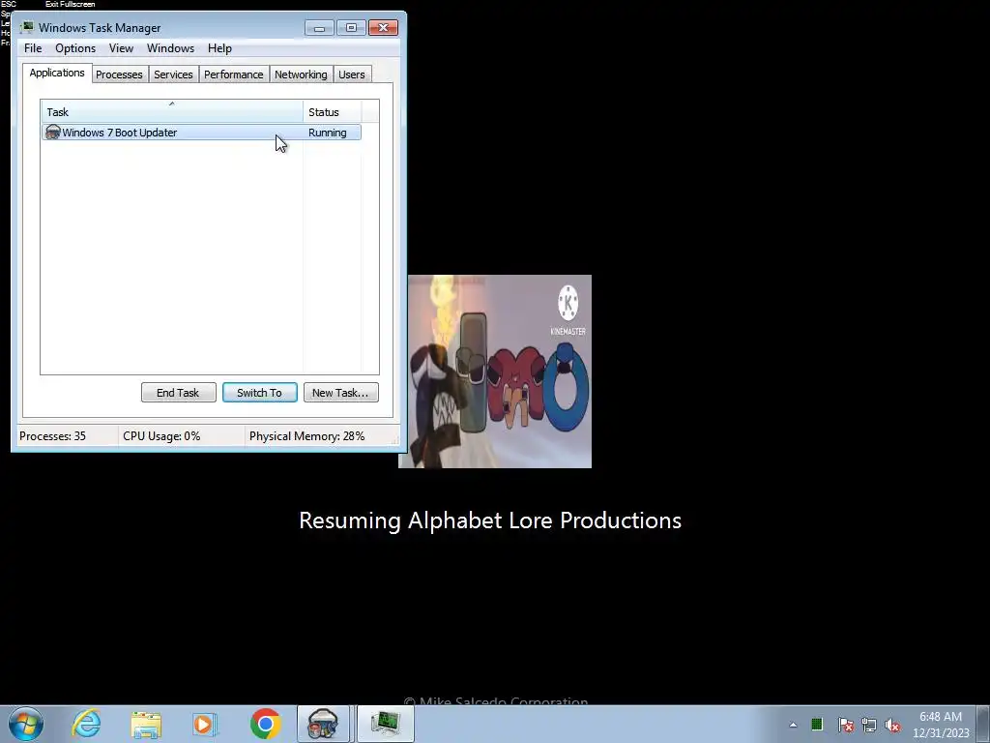
Task: Switch to the Networking tab
Action: (x=301, y=74)
